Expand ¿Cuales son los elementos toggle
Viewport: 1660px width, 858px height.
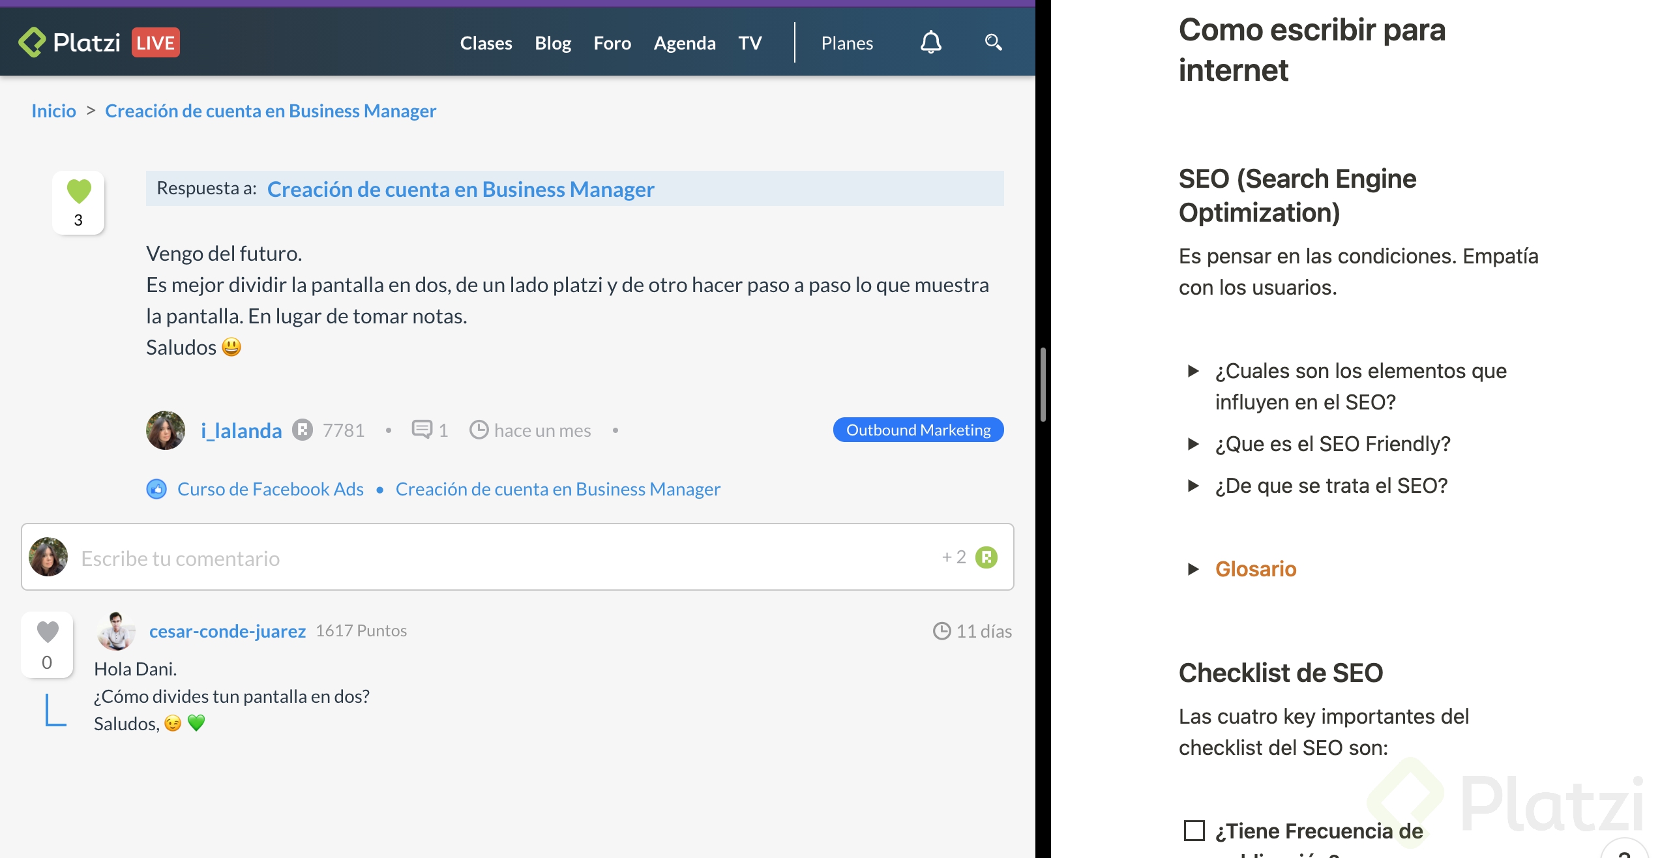[1193, 371]
